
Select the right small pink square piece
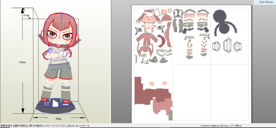point(165,83)
